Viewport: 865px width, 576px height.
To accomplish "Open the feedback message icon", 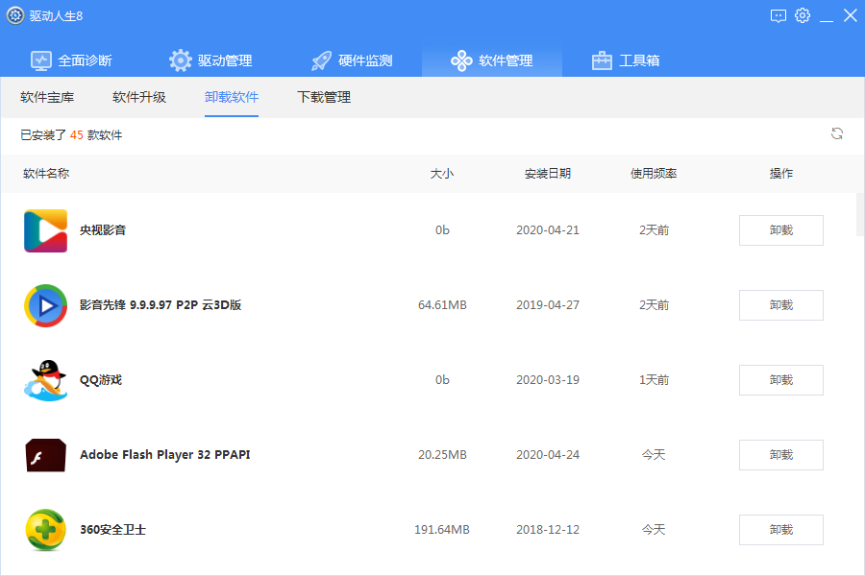I will coord(780,15).
